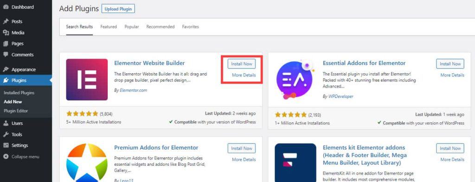Image resolution: width=475 pixels, height=182 pixels.
Task: Click the Media icon in sidebar
Action: 6,33
